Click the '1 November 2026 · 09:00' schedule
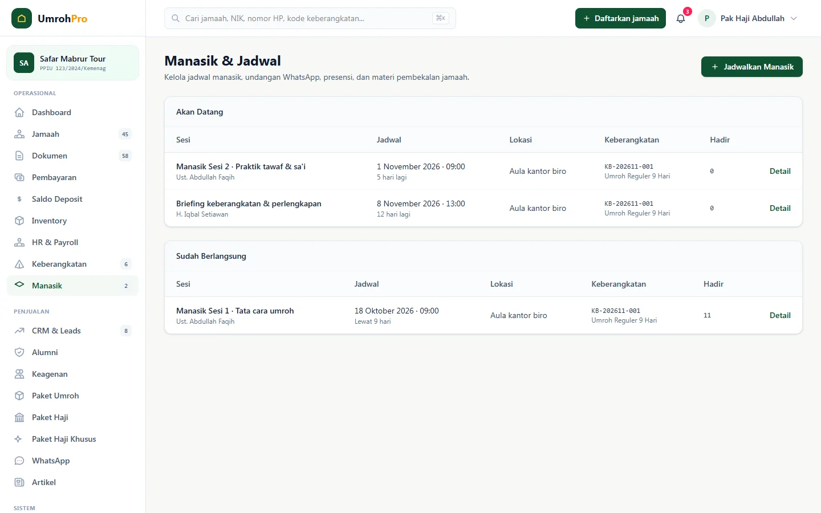 click(421, 166)
